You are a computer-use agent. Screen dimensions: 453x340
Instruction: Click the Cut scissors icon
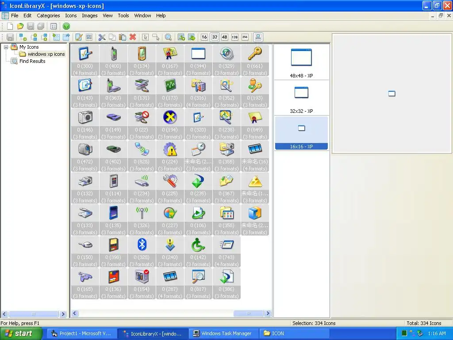[102, 37]
